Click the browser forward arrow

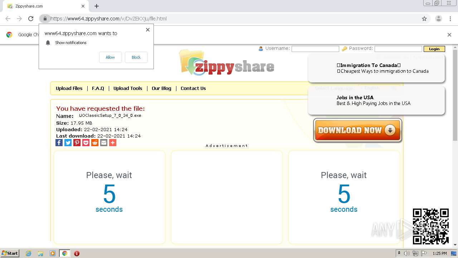(19, 19)
